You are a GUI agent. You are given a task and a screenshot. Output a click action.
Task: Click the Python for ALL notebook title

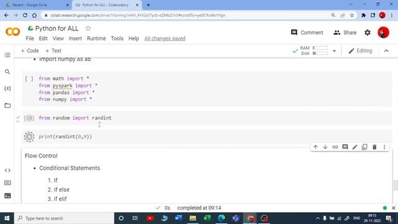coord(57,29)
